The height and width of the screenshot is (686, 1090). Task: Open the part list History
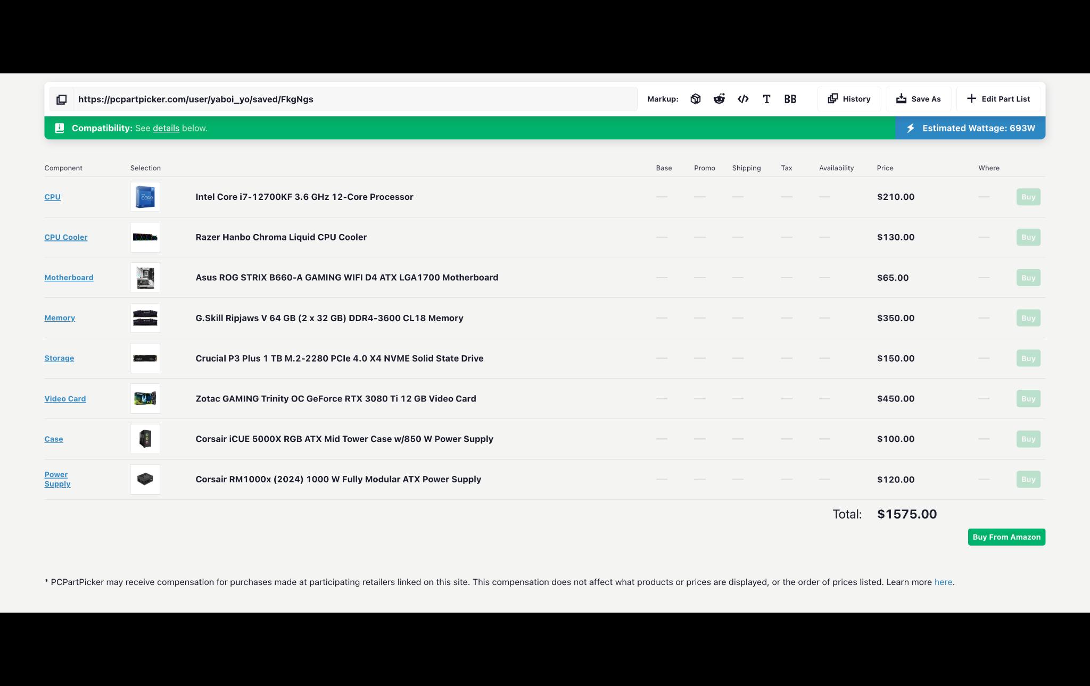pyautogui.click(x=849, y=99)
